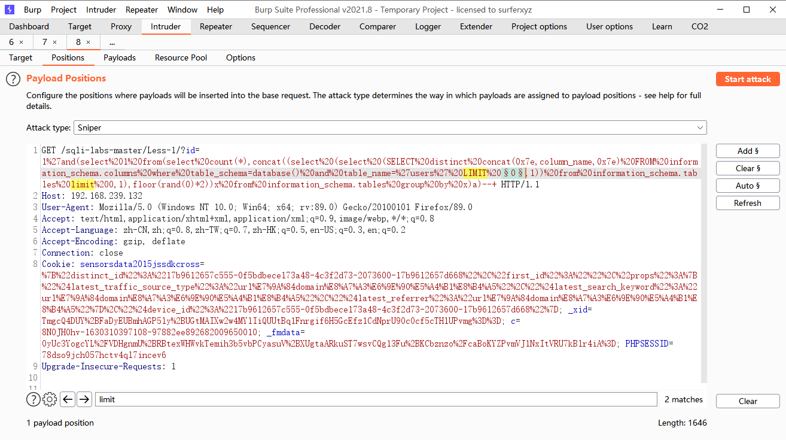Viewport: 786px width, 440px height.
Task: Click the Accept-Encoding header line
Action: (113, 241)
